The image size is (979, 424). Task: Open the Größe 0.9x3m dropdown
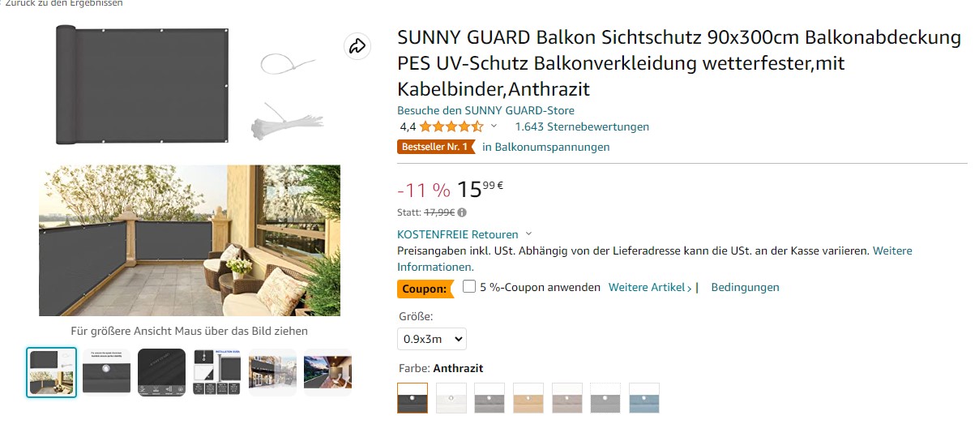(432, 339)
